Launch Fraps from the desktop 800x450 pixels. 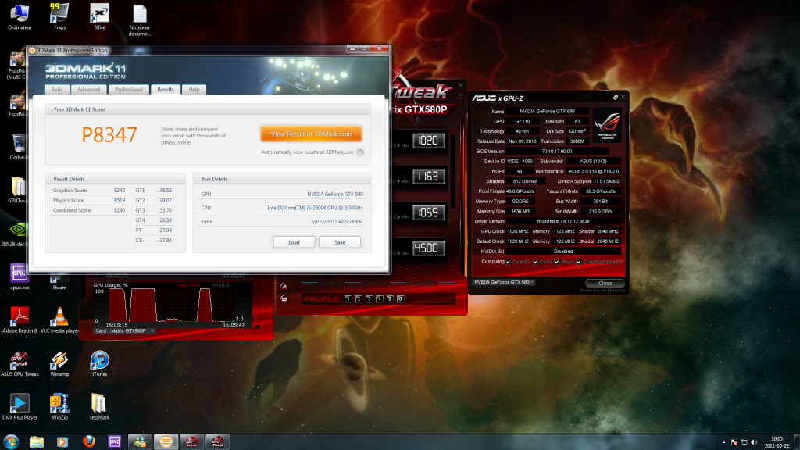(x=59, y=16)
